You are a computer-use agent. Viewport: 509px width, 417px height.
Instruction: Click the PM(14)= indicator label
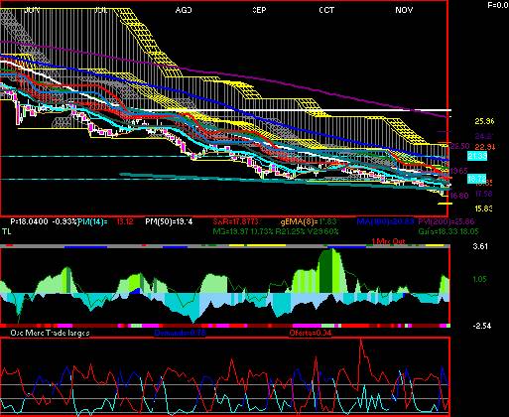(x=93, y=221)
